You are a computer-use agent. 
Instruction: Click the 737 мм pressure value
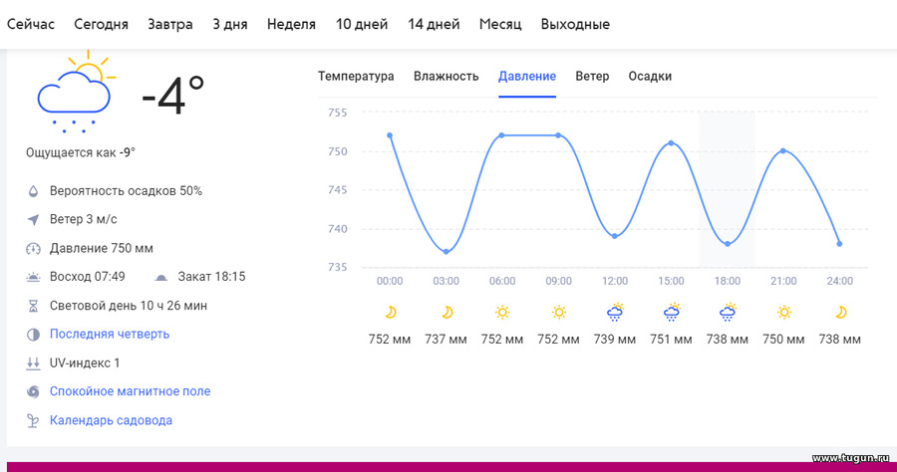pyautogui.click(x=446, y=340)
